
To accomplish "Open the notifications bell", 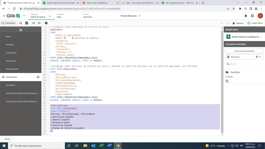I will pyautogui.click(x=246, y=16).
